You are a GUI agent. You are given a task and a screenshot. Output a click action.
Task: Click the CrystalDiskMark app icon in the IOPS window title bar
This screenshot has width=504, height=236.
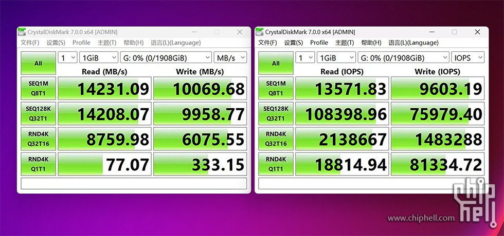[x=259, y=32]
